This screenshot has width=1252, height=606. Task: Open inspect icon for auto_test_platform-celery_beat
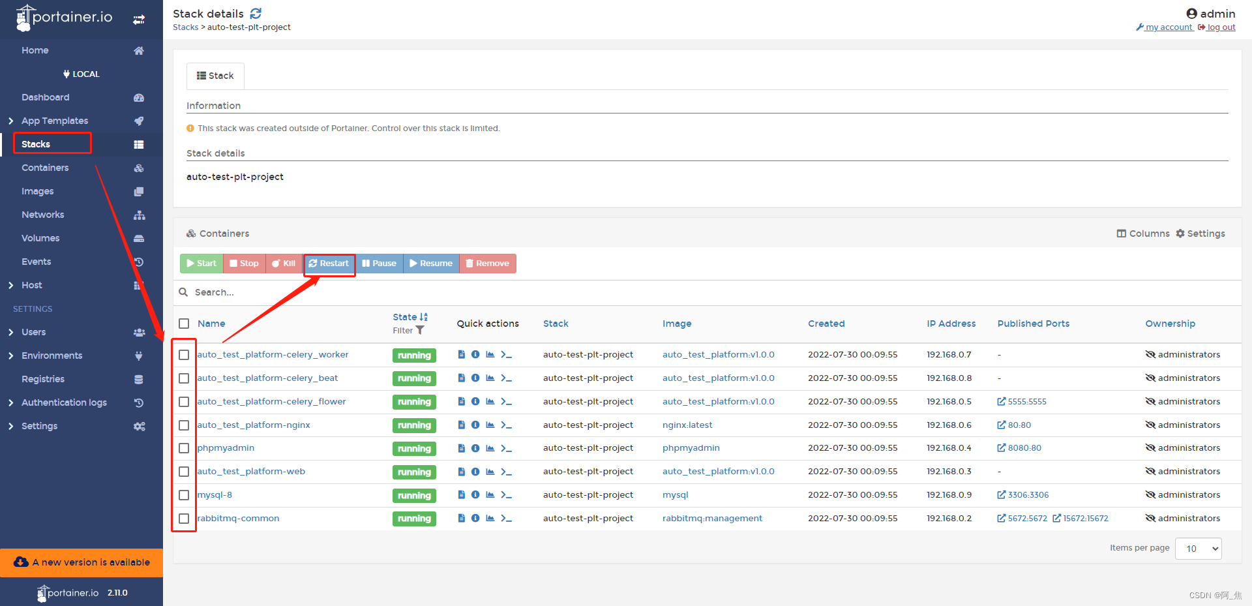pyautogui.click(x=475, y=378)
